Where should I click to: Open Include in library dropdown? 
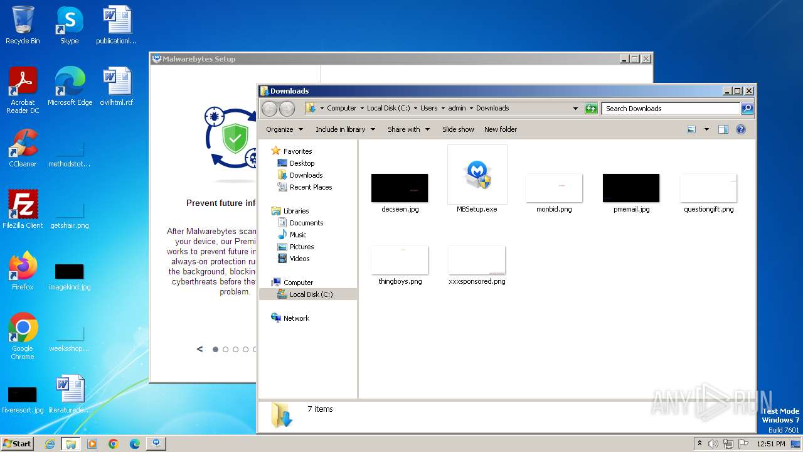(345, 129)
